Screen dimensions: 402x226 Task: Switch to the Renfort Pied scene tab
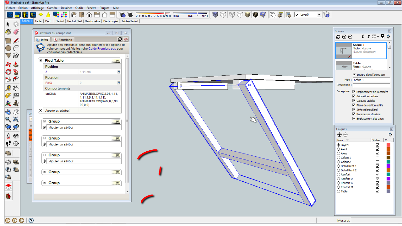coord(74,21)
